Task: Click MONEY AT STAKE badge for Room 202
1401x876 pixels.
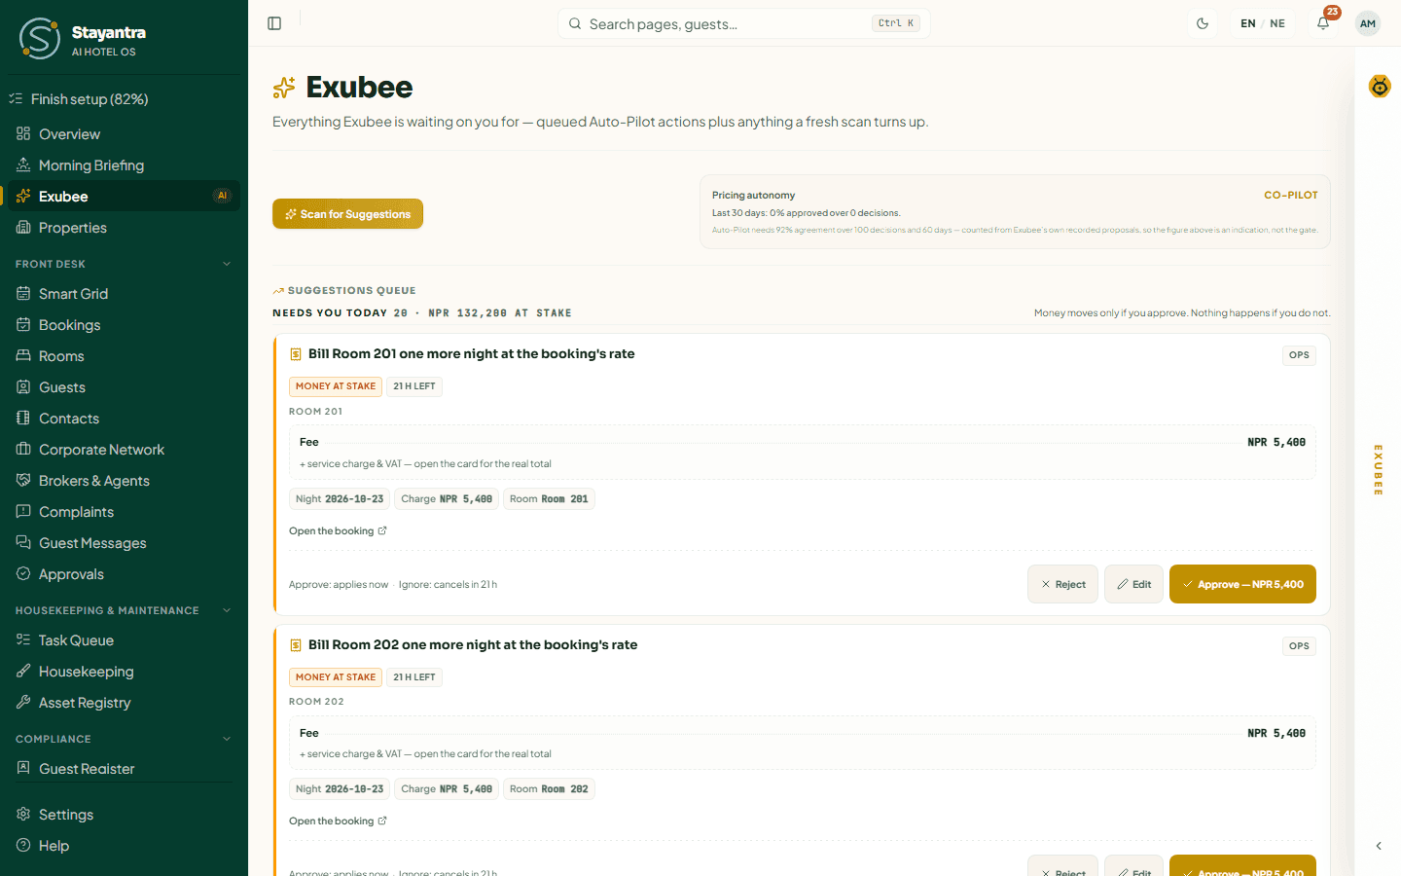Action: (x=336, y=677)
